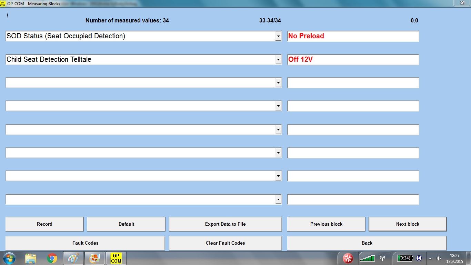Clear Fault Codes
The image size is (471, 265).
225,243
